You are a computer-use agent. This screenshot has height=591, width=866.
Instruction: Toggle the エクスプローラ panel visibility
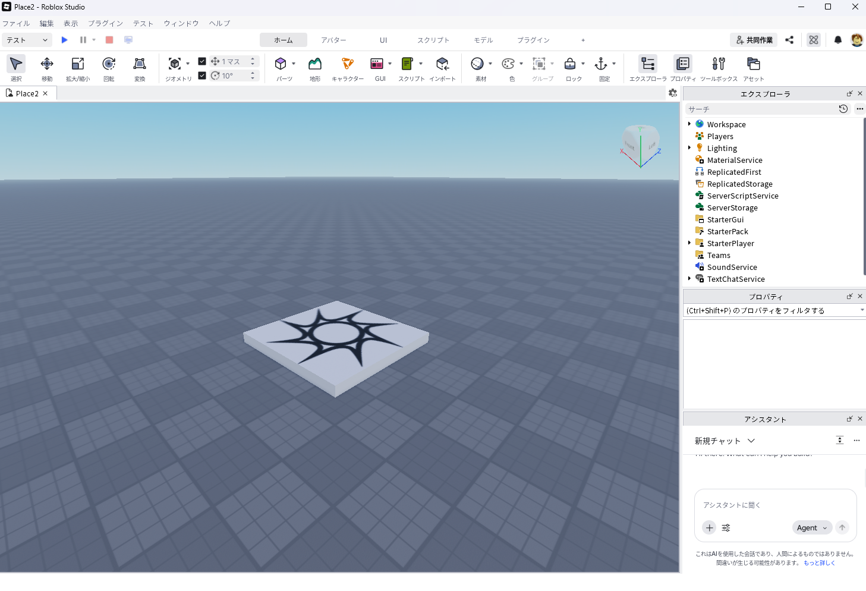click(x=648, y=68)
